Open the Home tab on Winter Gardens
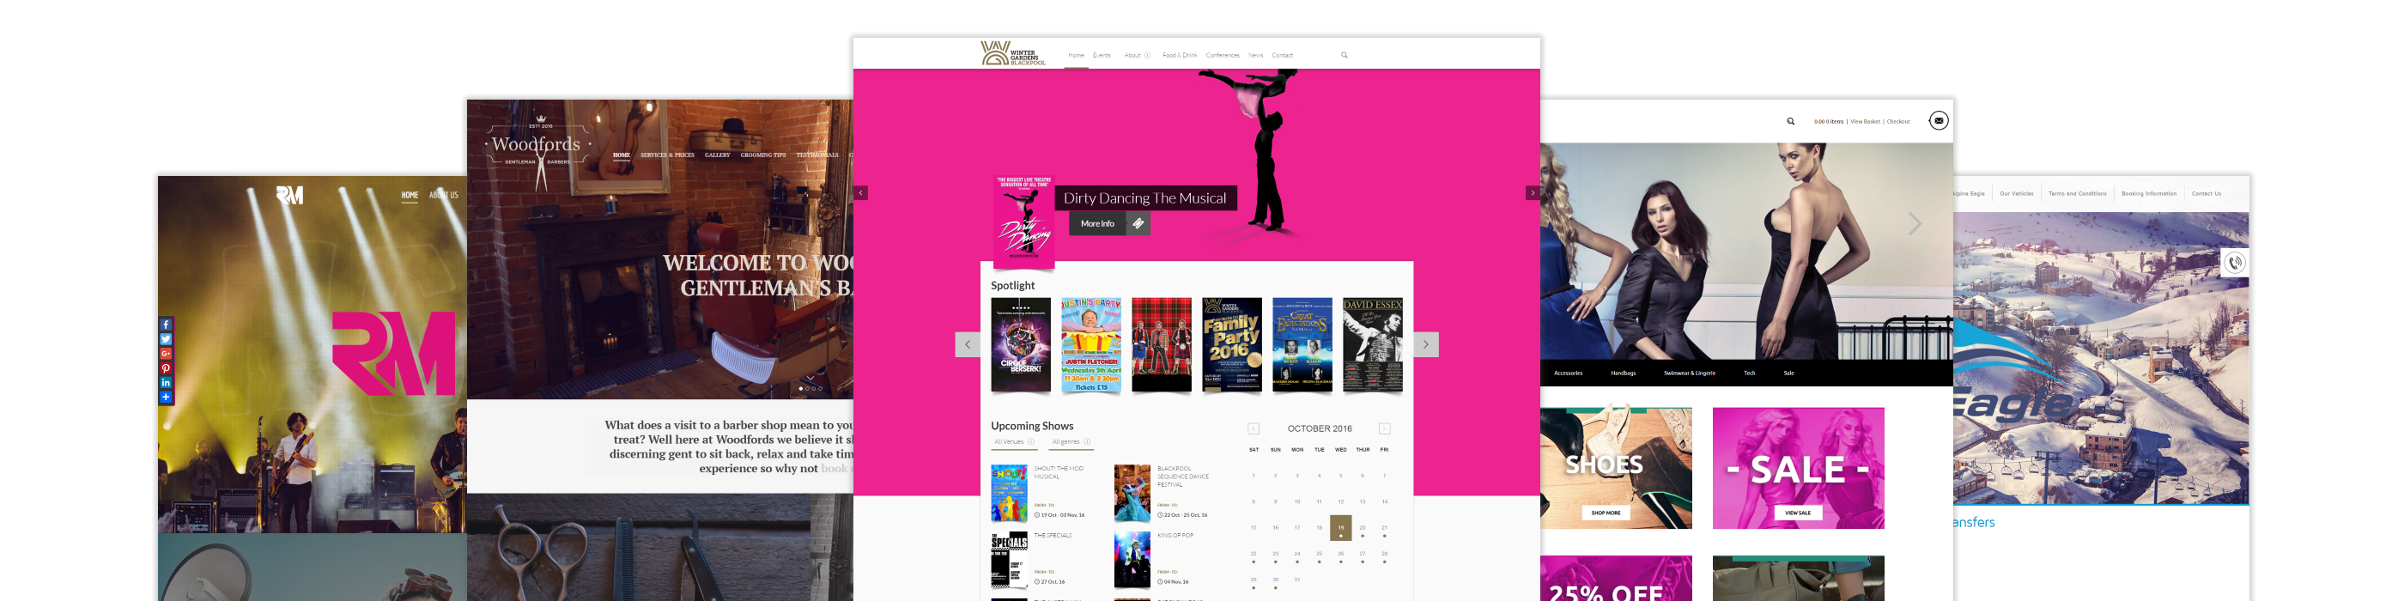 click(x=1076, y=56)
